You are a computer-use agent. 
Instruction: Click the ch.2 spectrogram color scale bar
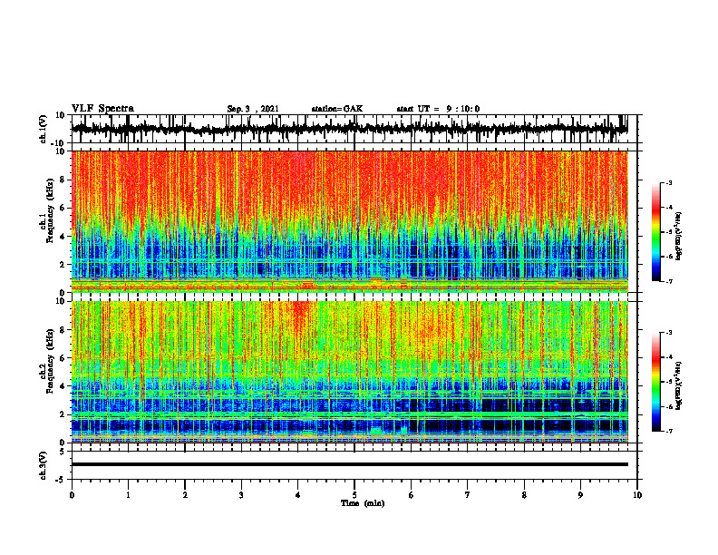pyautogui.click(x=656, y=382)
